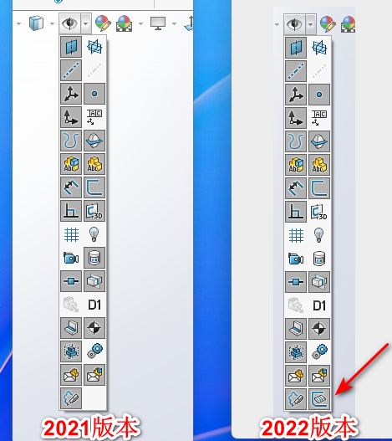Click the gears simulation symbols icon in left flyout
This screenshot has width=392, height=441.
94,351
